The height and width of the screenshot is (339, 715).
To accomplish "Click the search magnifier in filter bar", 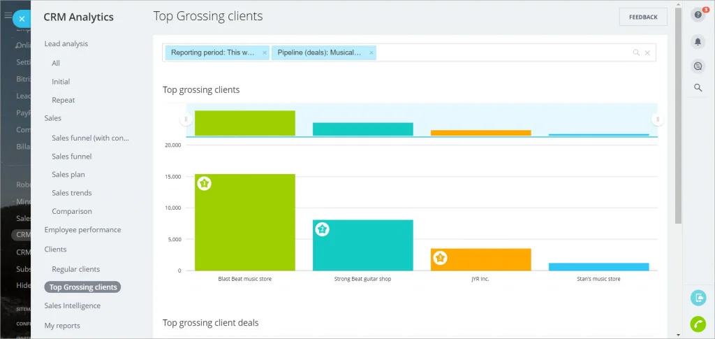I will pyautogui.click(x=636, y=52).
